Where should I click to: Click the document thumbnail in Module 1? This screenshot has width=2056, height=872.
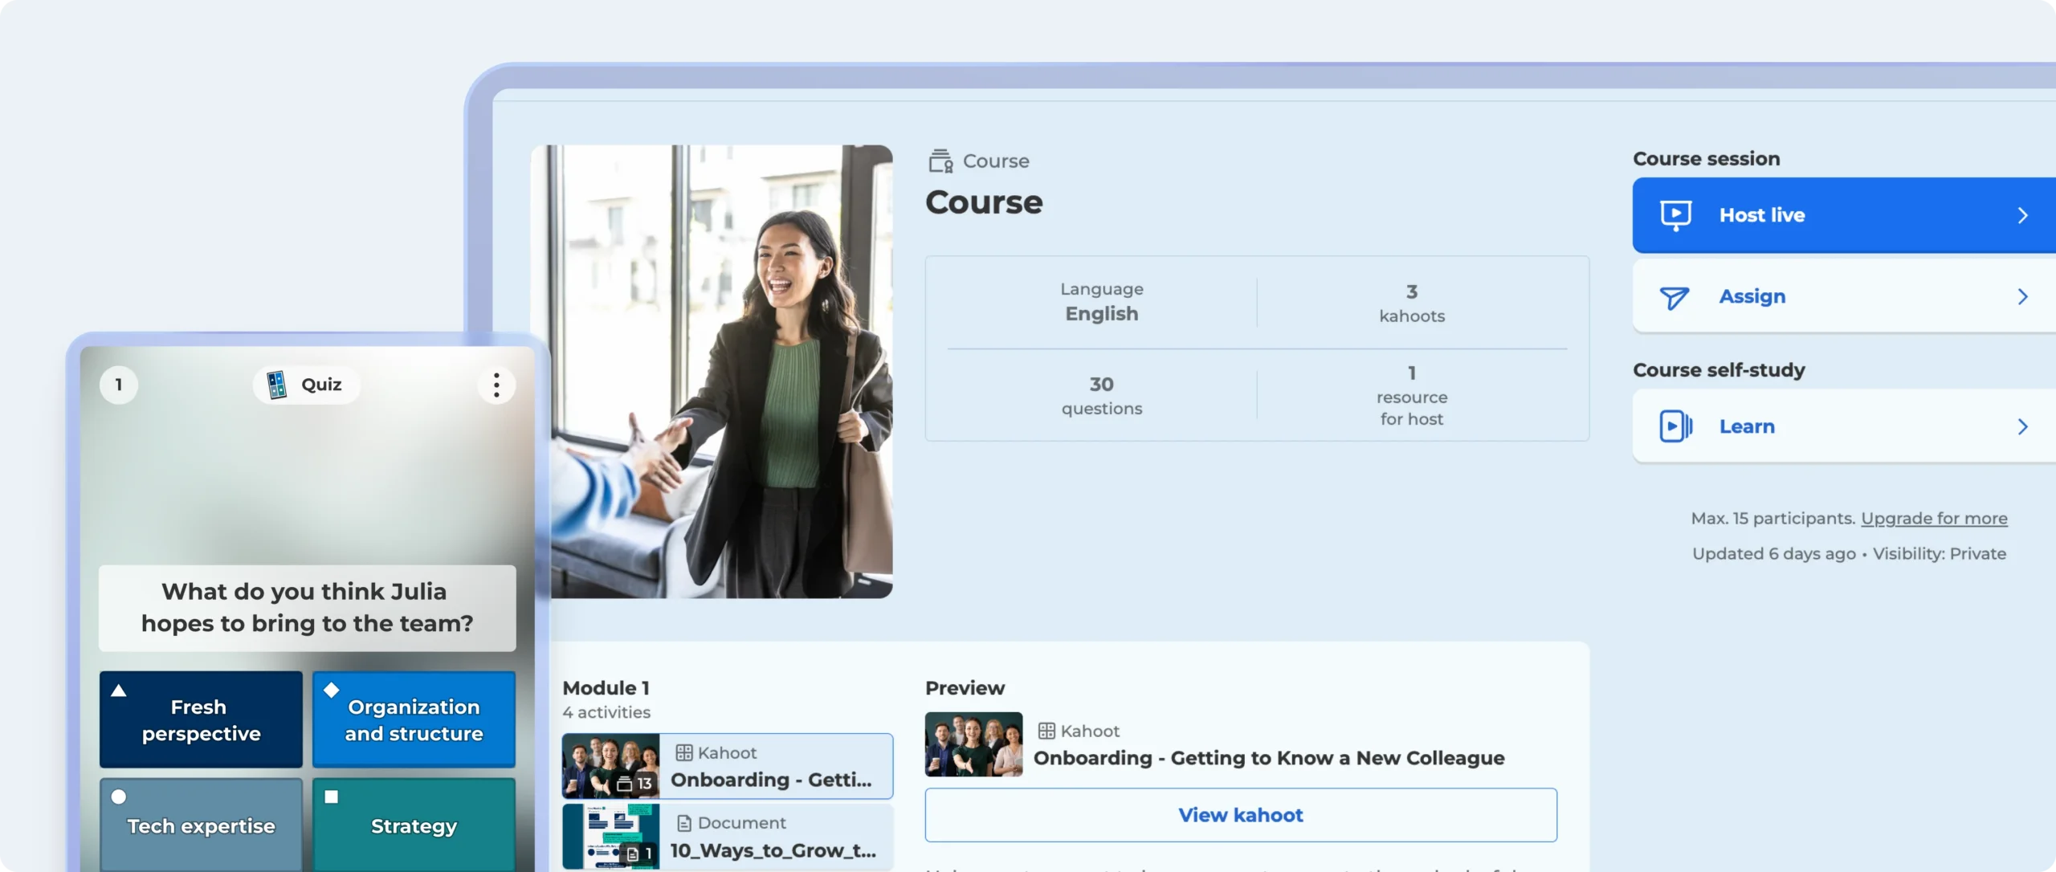tap(610, 837)
